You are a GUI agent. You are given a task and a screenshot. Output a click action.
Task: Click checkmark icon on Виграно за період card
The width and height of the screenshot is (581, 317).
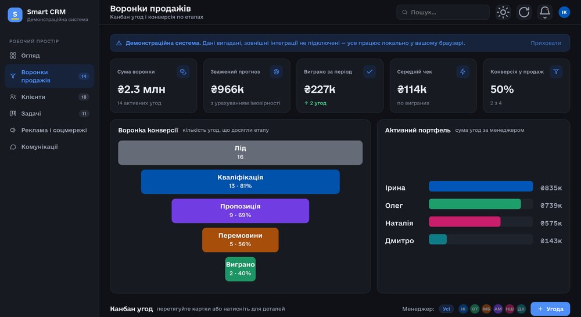point(370,72)
